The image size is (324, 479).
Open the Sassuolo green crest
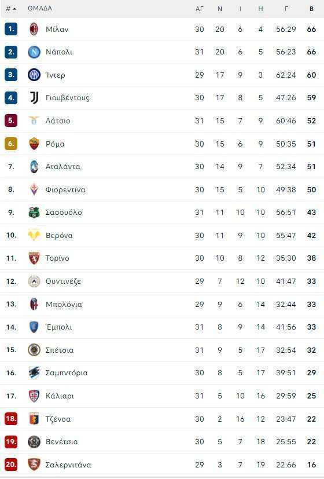(x=34, y=213)
